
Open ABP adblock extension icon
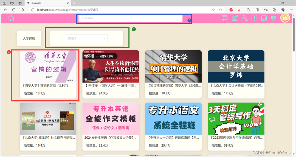coord(231,10)
